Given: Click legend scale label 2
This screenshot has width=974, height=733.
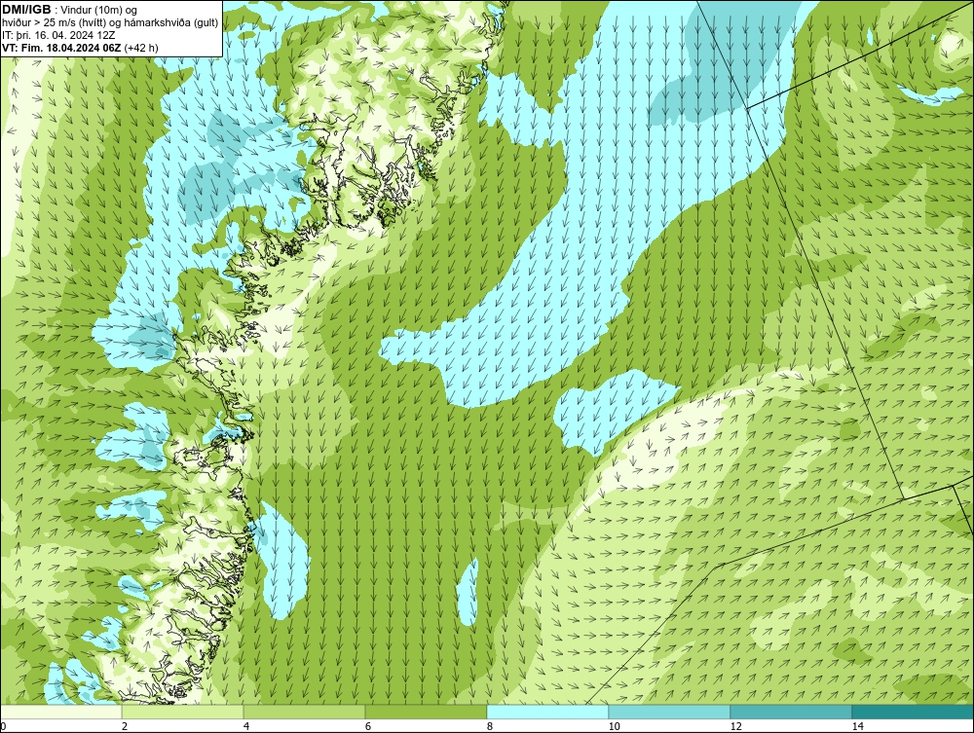Looking at the screenshot, I should pos(125,727).
